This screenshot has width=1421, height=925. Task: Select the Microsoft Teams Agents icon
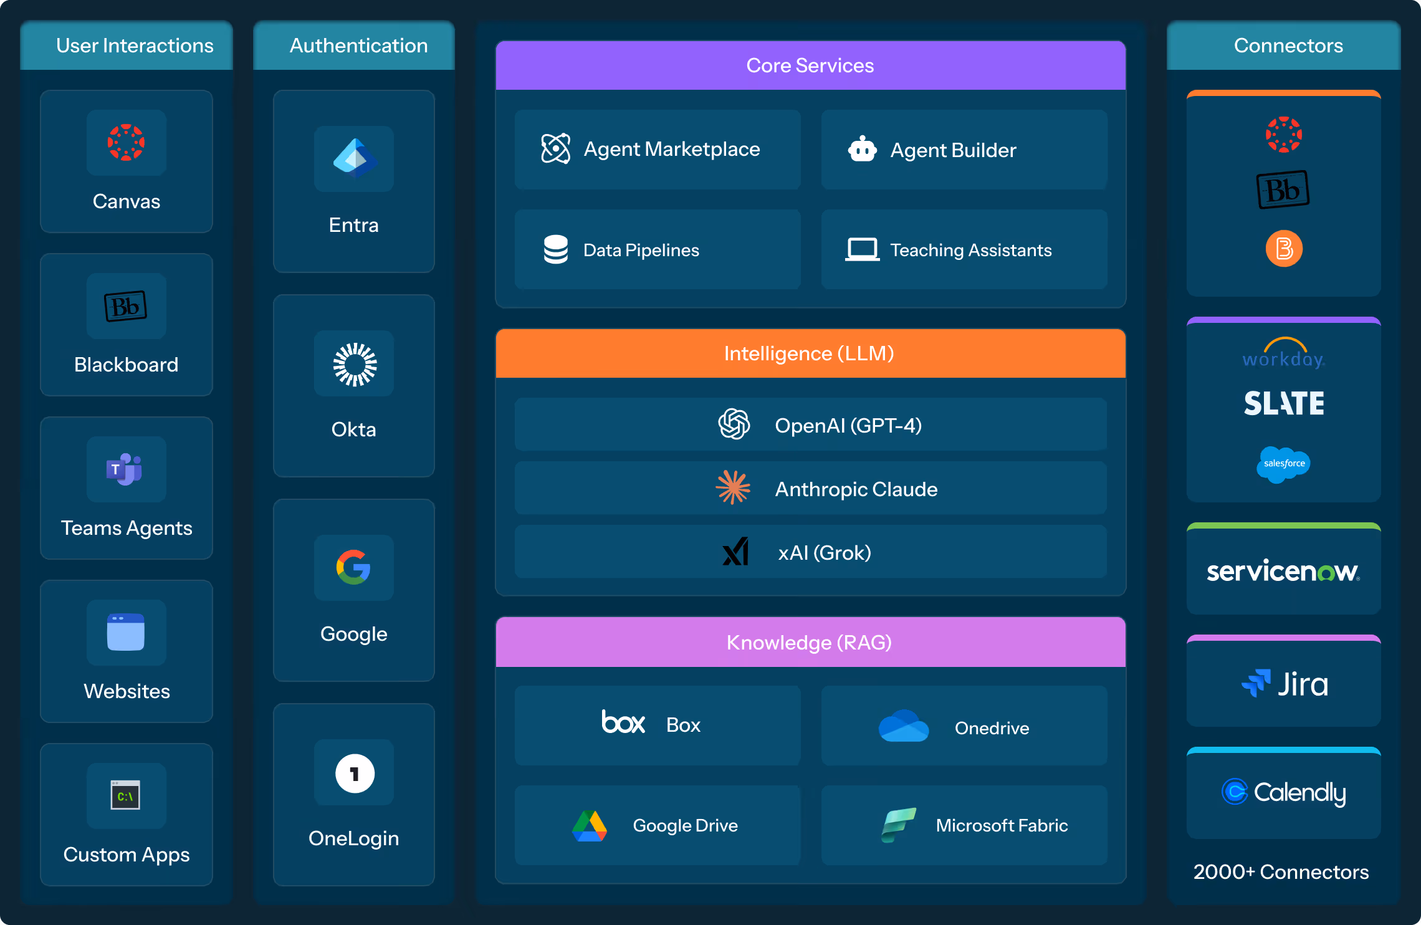pyautogui.click(x=125, y=469)
